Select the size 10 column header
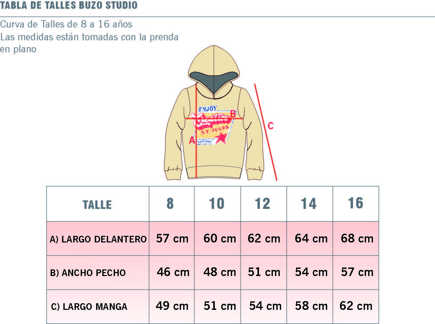The height and width of the screenshot is (324, 435). (x=218, y=204)
